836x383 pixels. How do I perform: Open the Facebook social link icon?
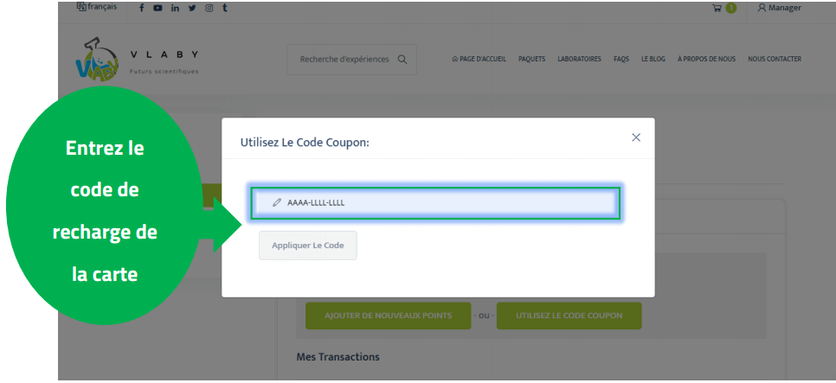coord(142,8)
